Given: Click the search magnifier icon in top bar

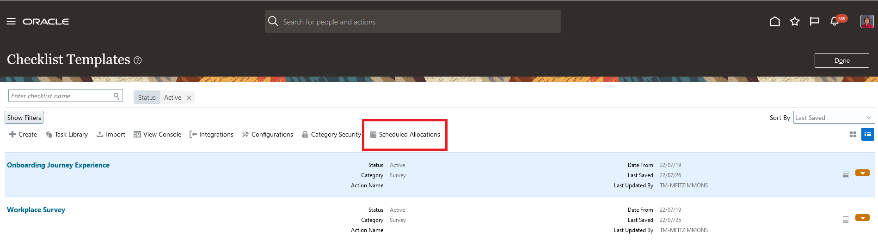Looking at the screenshot, I should pos(273,22).
